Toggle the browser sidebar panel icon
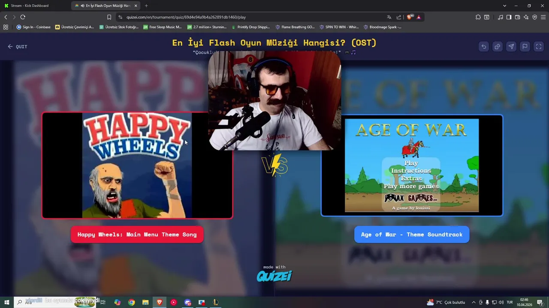The width and height of the screenshot is (549, 308). (509, 17)
